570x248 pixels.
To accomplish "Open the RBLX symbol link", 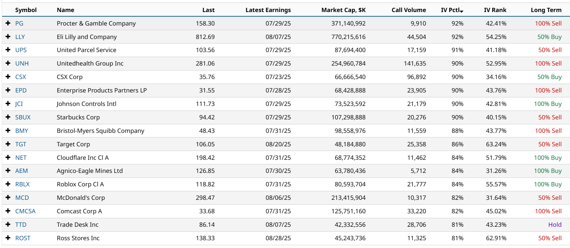I will point(22,184).
